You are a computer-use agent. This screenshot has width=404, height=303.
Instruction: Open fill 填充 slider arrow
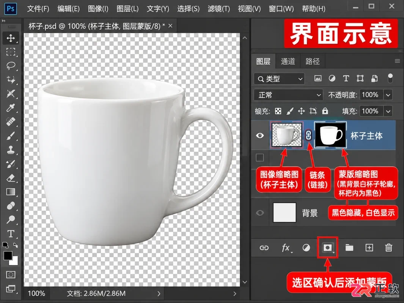(388, 111)
